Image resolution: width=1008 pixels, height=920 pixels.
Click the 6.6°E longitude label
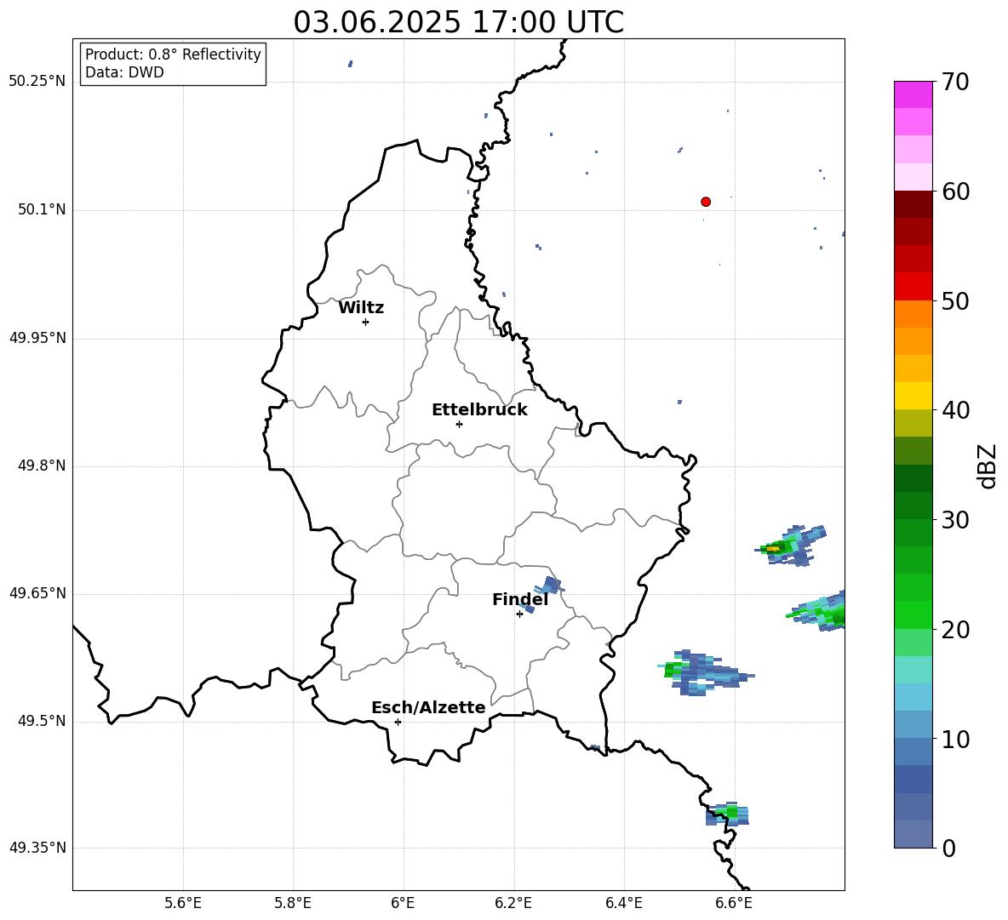tap(734, 903)
